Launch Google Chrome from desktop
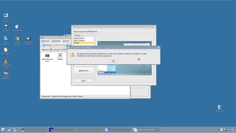This screenshot has width=236, height=133. tap(17, 40)
